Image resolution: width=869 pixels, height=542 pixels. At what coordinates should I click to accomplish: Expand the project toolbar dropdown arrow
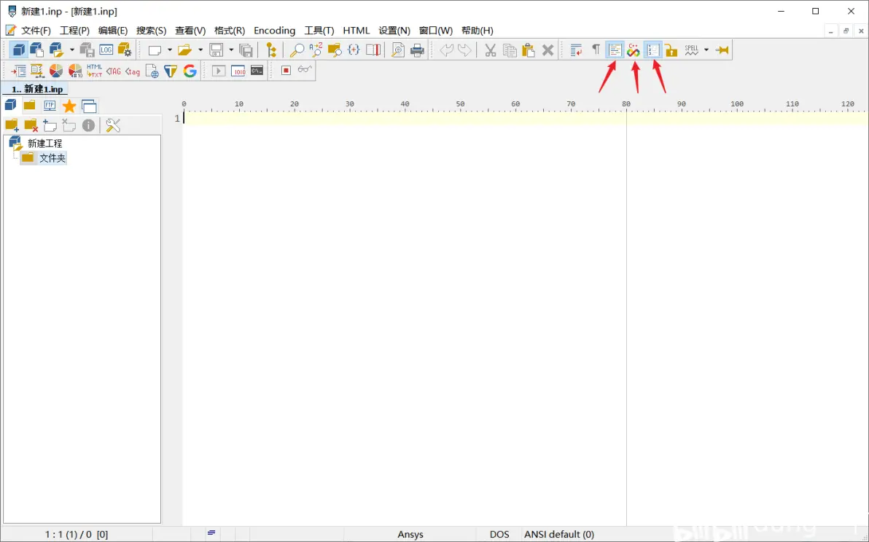click(71, 50)
